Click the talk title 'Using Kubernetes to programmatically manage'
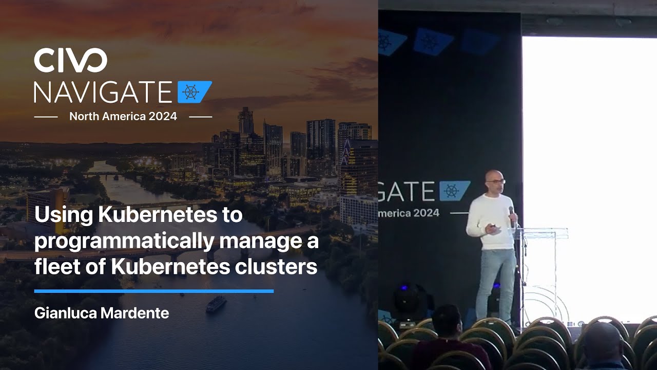657x370 pixels. pos(177,241)
